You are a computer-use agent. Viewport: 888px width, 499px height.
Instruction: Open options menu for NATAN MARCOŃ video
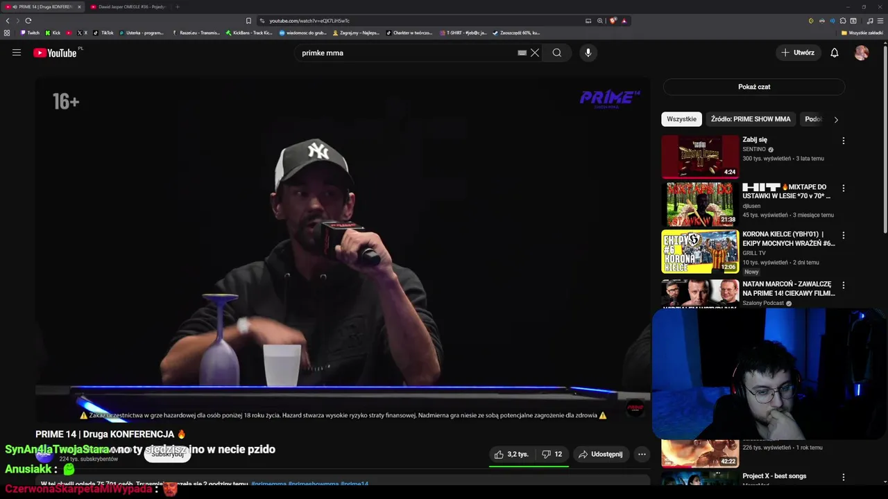pyautogui.click(x=844, y=285)
